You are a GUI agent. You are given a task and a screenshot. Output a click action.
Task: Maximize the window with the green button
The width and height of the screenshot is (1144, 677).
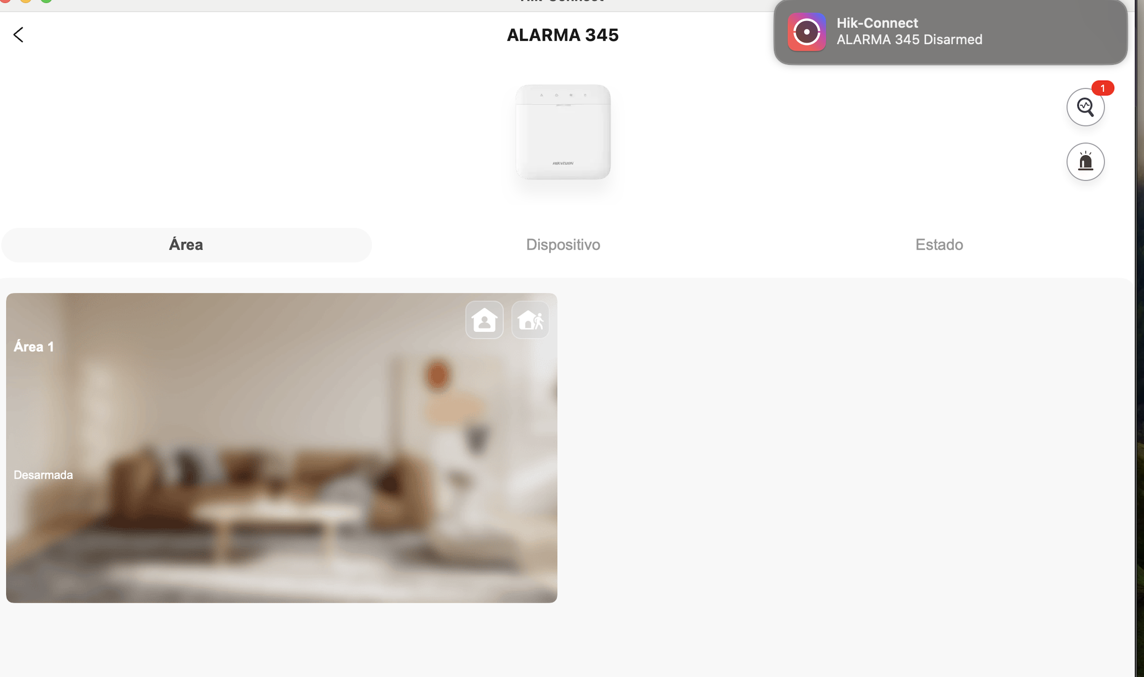46,1
